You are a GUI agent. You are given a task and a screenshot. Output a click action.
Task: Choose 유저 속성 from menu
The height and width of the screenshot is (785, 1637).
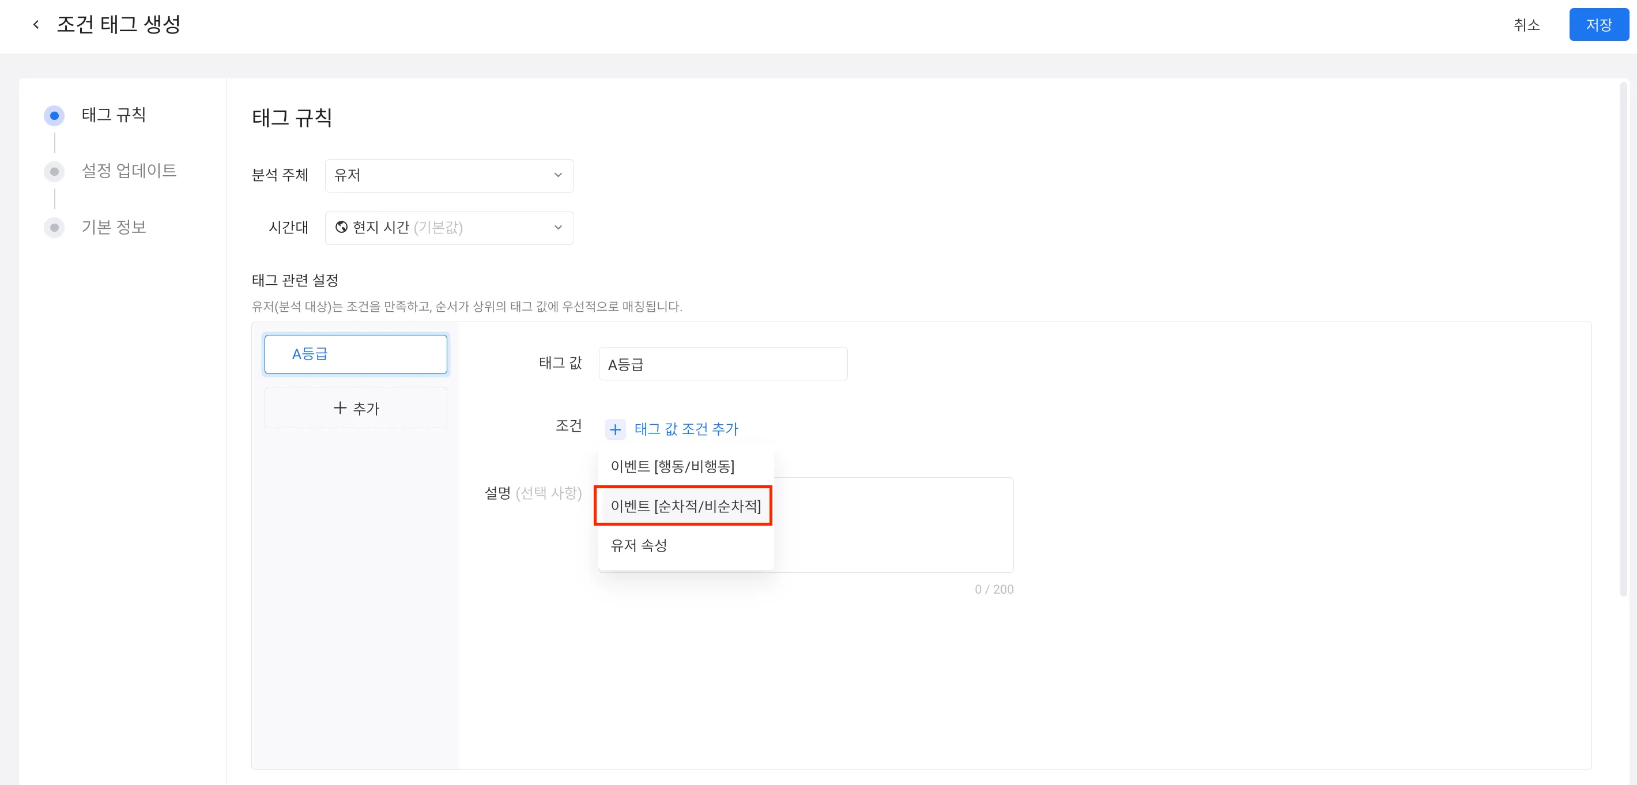[x=685, y=545]
